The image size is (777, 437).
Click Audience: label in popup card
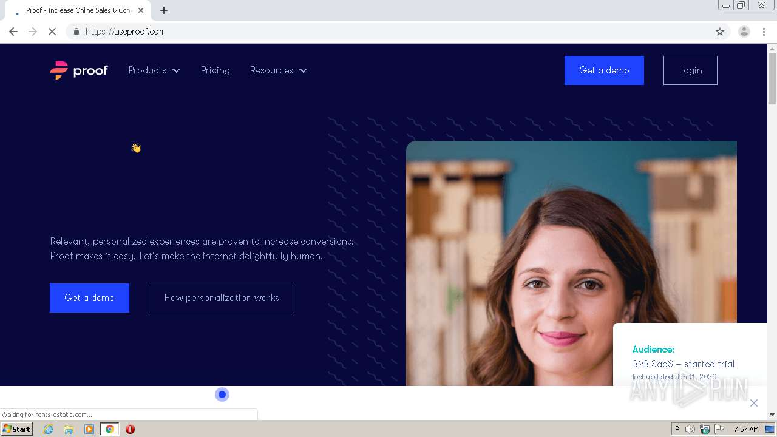(653, 350)
